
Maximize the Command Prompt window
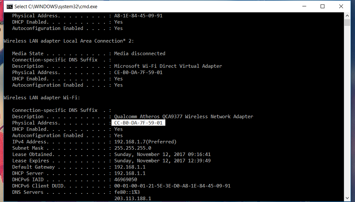tap(322, 6)
